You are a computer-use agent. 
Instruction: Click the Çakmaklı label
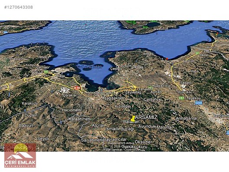pos(43,67)
